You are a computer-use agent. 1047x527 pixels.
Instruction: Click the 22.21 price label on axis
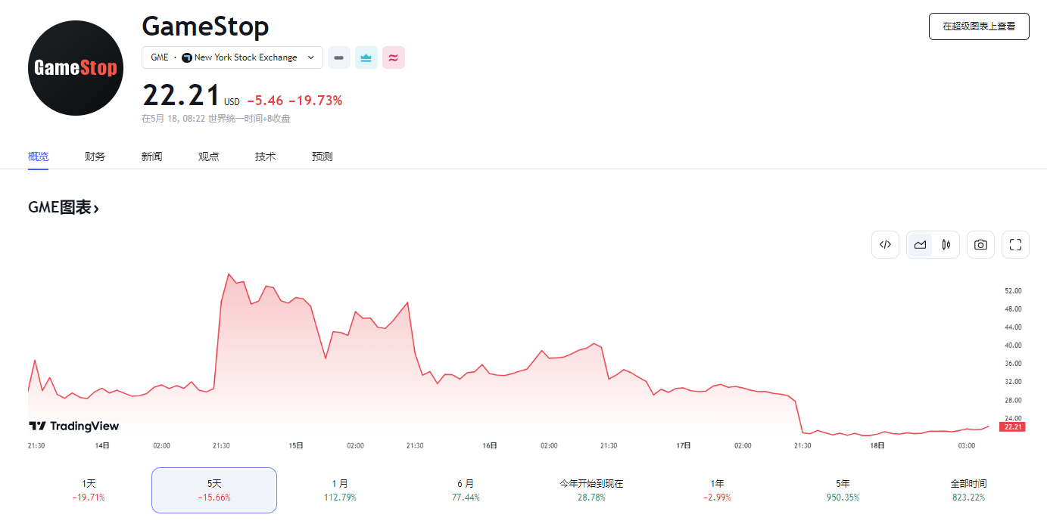tap(1013, 426)
